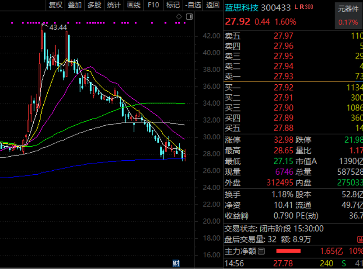This screenshot has height=269, width=363.
Task: Click the 43.44 peak price label
Action: [58, 27]
